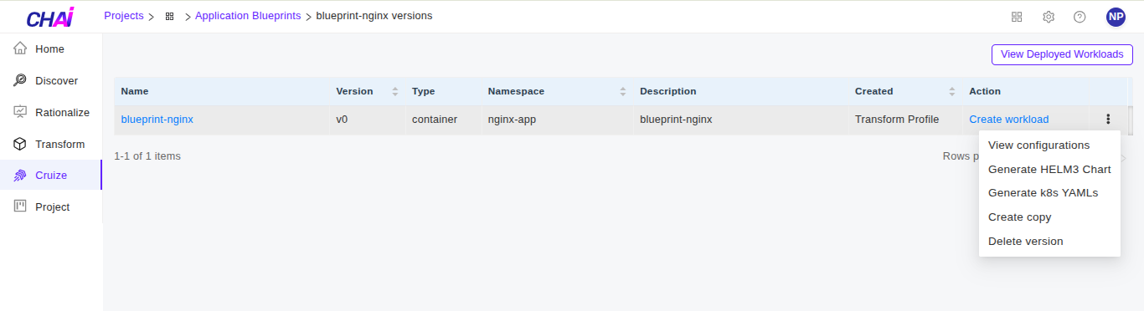Click the Projects breadcrumb link

pyautogui.click(x=124, y=16)
